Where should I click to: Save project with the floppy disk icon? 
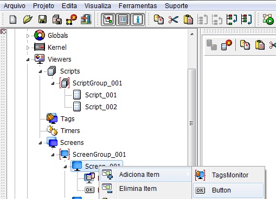pos(42,19)
